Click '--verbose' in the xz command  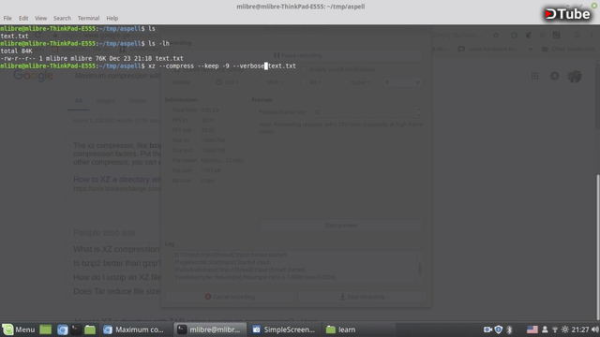click(248, 66)
